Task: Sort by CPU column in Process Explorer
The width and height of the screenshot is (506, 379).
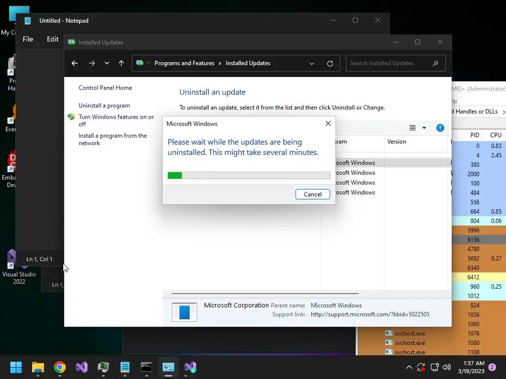Action: point(495,135)
